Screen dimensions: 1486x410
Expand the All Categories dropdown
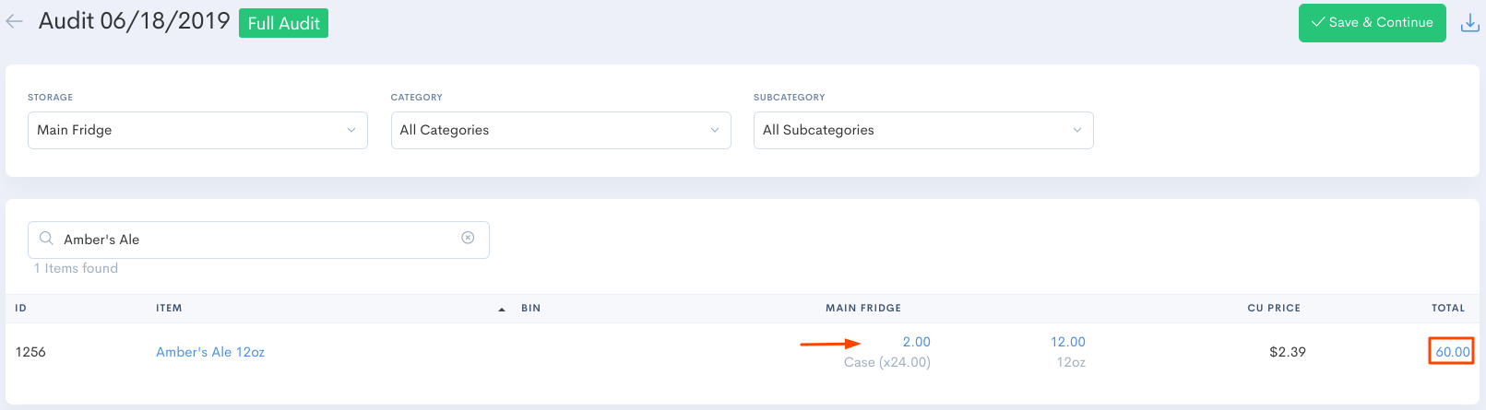[x=560, y=130]
